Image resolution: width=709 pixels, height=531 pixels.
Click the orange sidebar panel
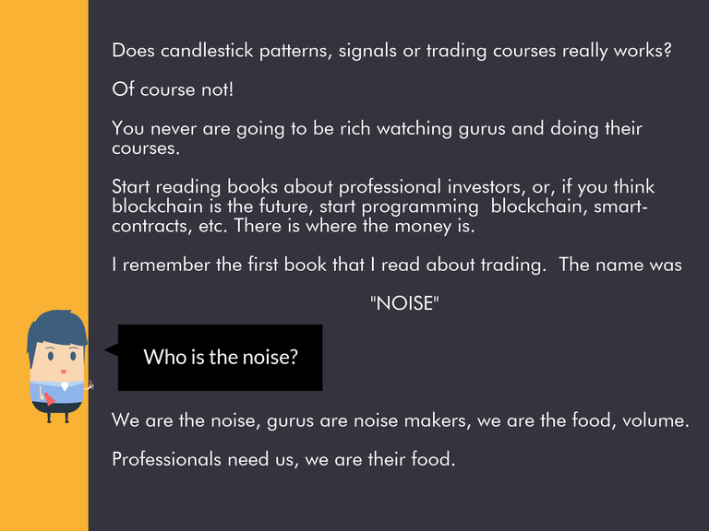(x=44, y=265)
